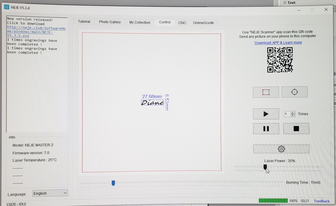This screenshot has height=206, width=336.
Task: Collapse the Text section in background panel
Action: 285,2
